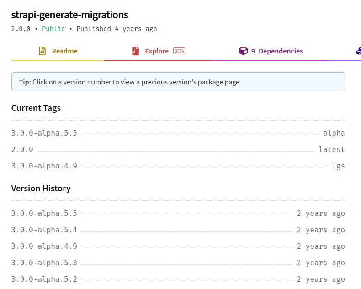Click '2 years ago' beside 3.0.0-alpha.5.3
This screenshot has height=289, width=361.
coord(321,263)
